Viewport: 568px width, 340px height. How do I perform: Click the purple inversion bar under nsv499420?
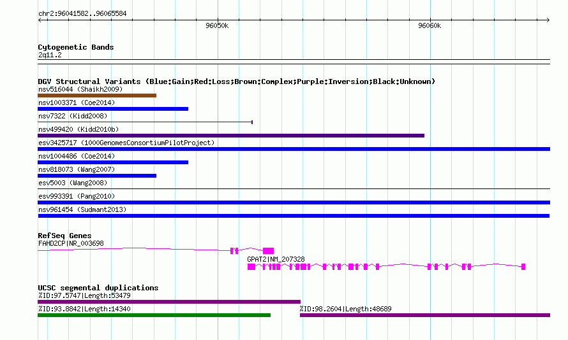231,136
